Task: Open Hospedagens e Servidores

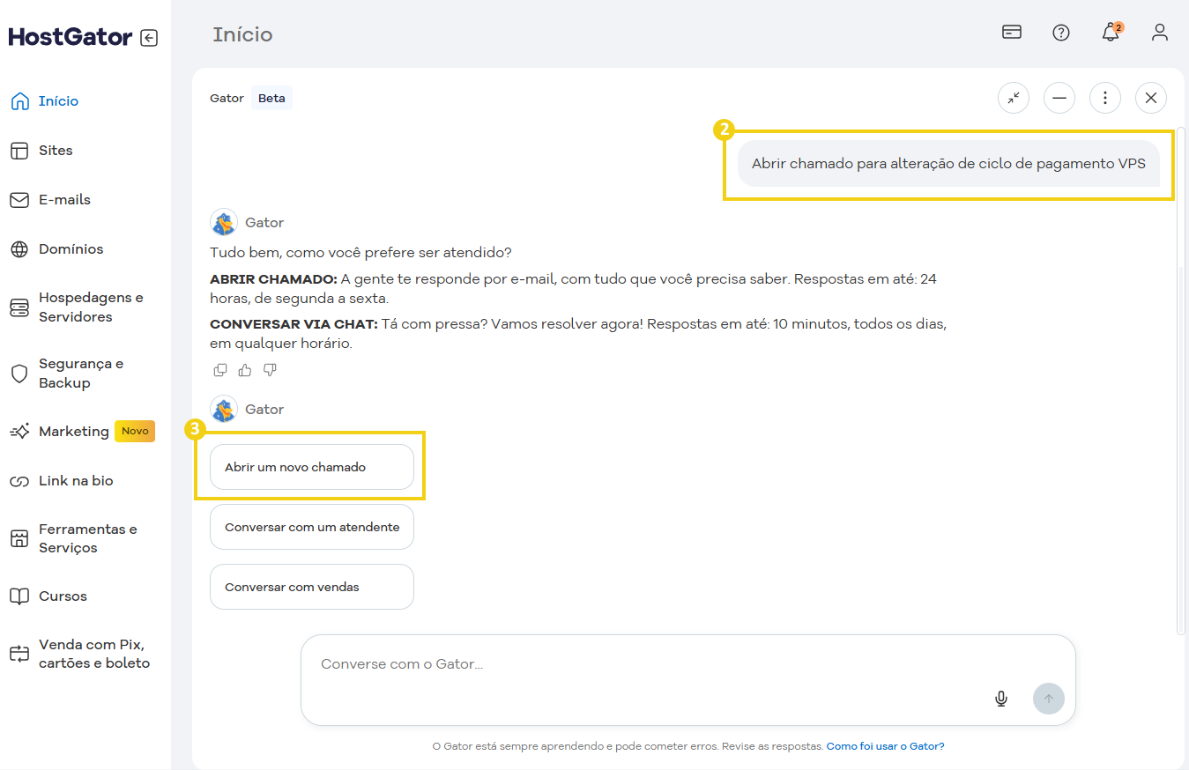Action: coord(91,307)
